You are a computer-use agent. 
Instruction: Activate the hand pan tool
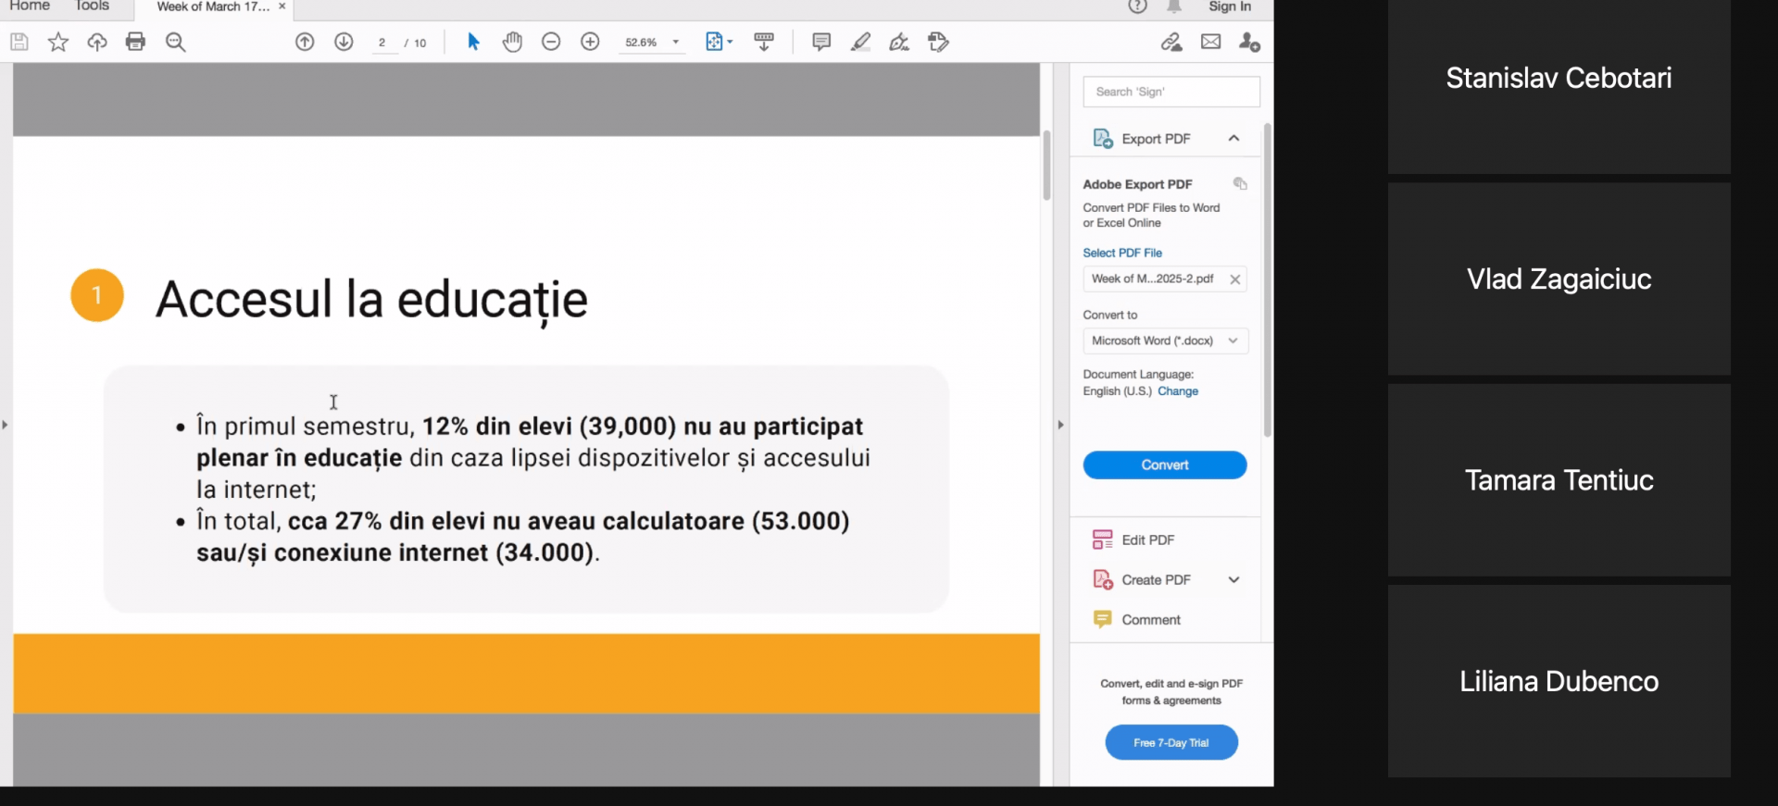(512, 42)
